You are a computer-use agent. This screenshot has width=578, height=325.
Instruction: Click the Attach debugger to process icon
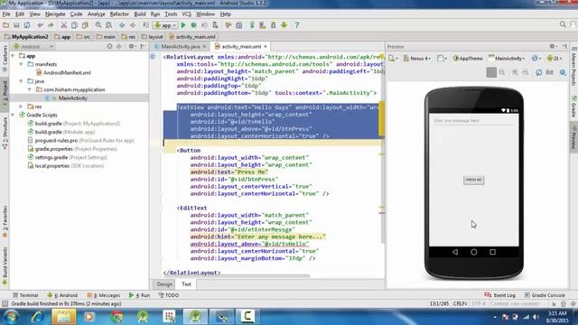click(215, 25)
